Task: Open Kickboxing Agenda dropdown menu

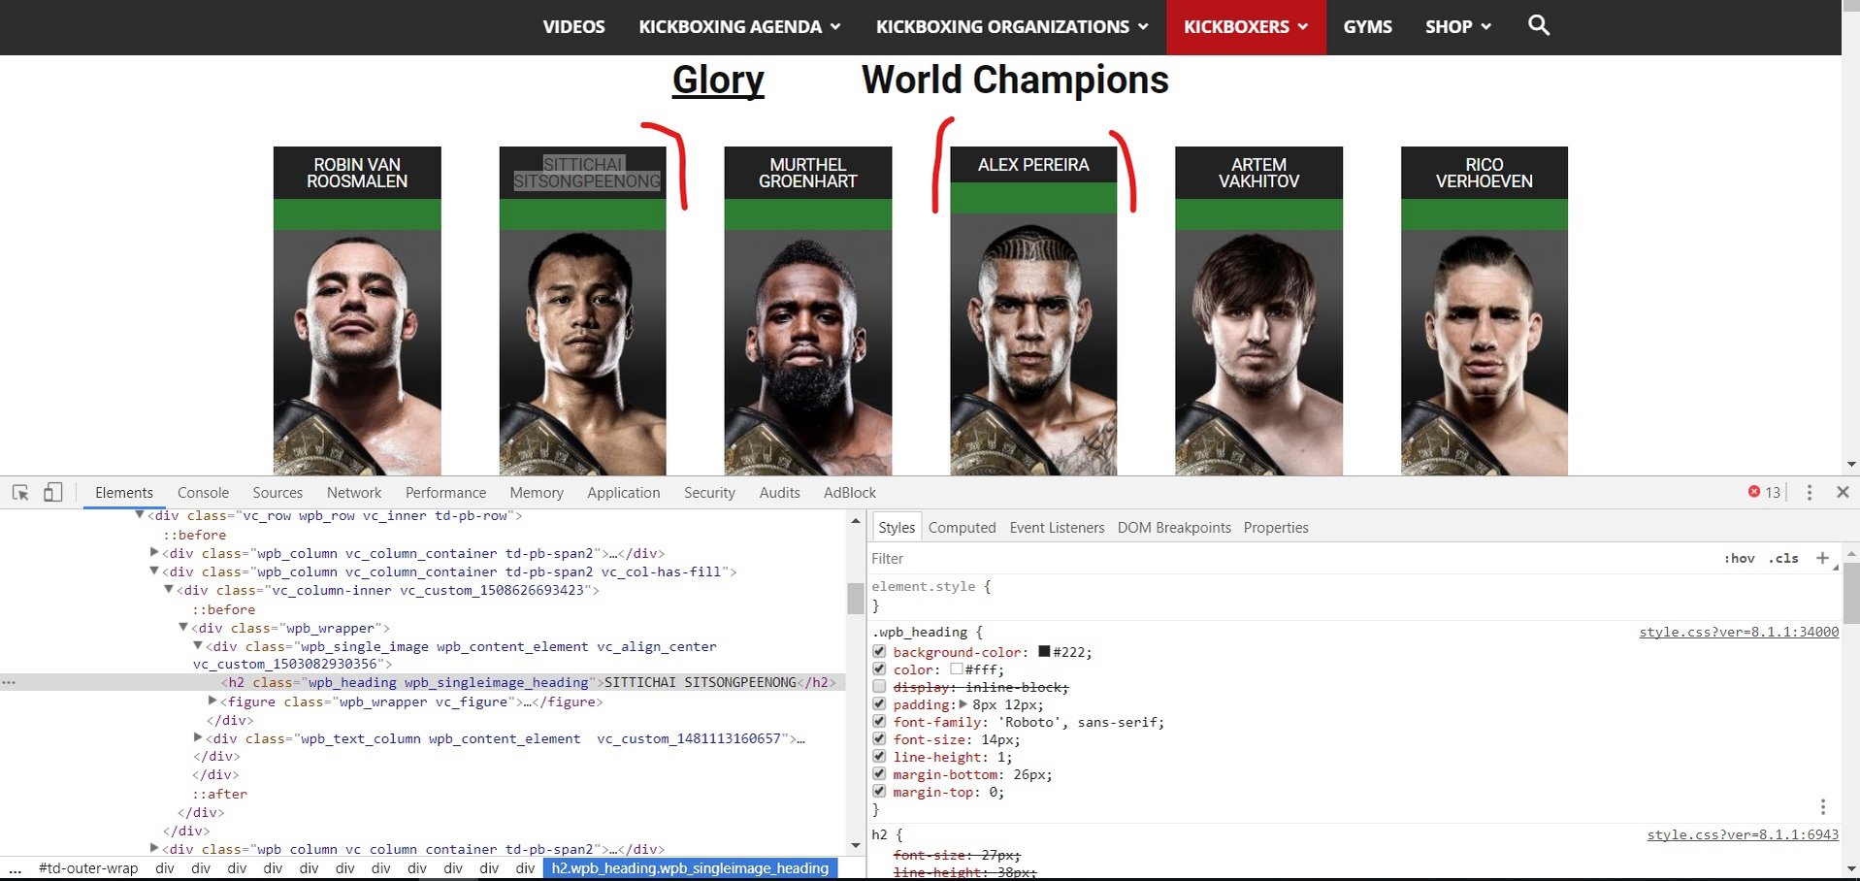Action: pyautogui.click(x=739, y=26)
